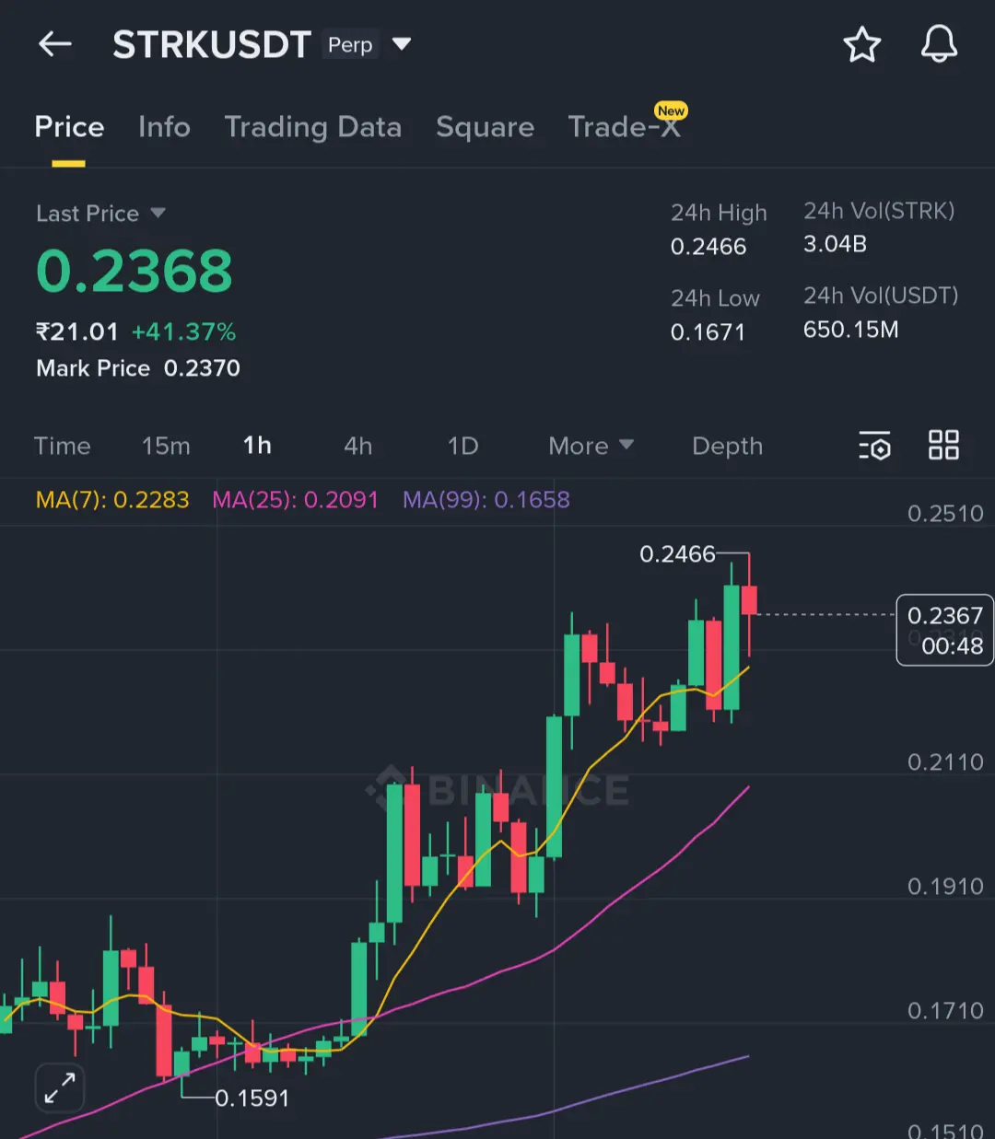Open the STRKUSDT pair selector dropdown arrow

pyautogui.click(x=402, y=44)
